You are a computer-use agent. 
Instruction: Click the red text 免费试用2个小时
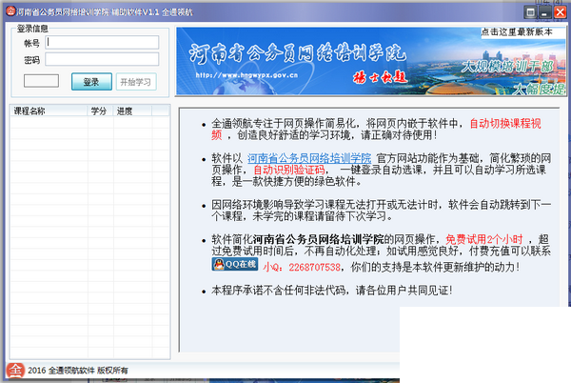pos(484,239)
